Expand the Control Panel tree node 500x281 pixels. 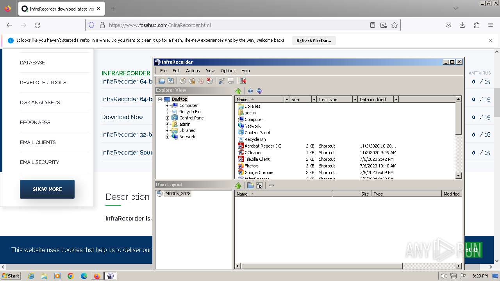167,118
